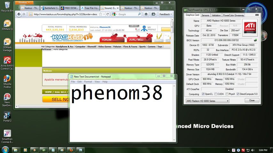Open Feedback dropdown in Firefox
This screenshot has width=273, height=153.
[x=166, y=14]
